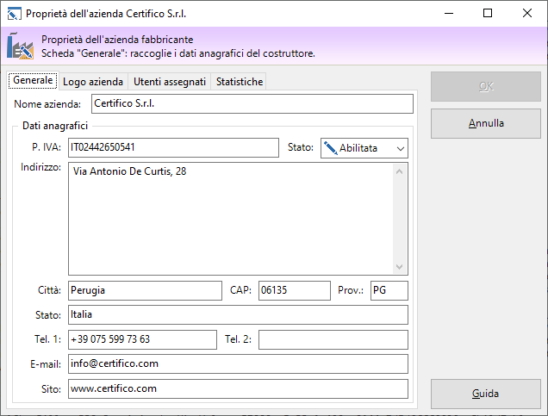Open help with the Guida button
The height and width of the screenshot is (416, 548).
click(485, 394)
